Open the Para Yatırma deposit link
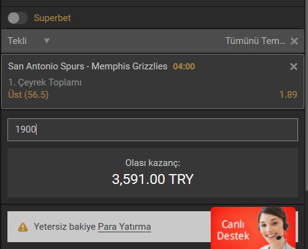 click(x=125, y=227)
